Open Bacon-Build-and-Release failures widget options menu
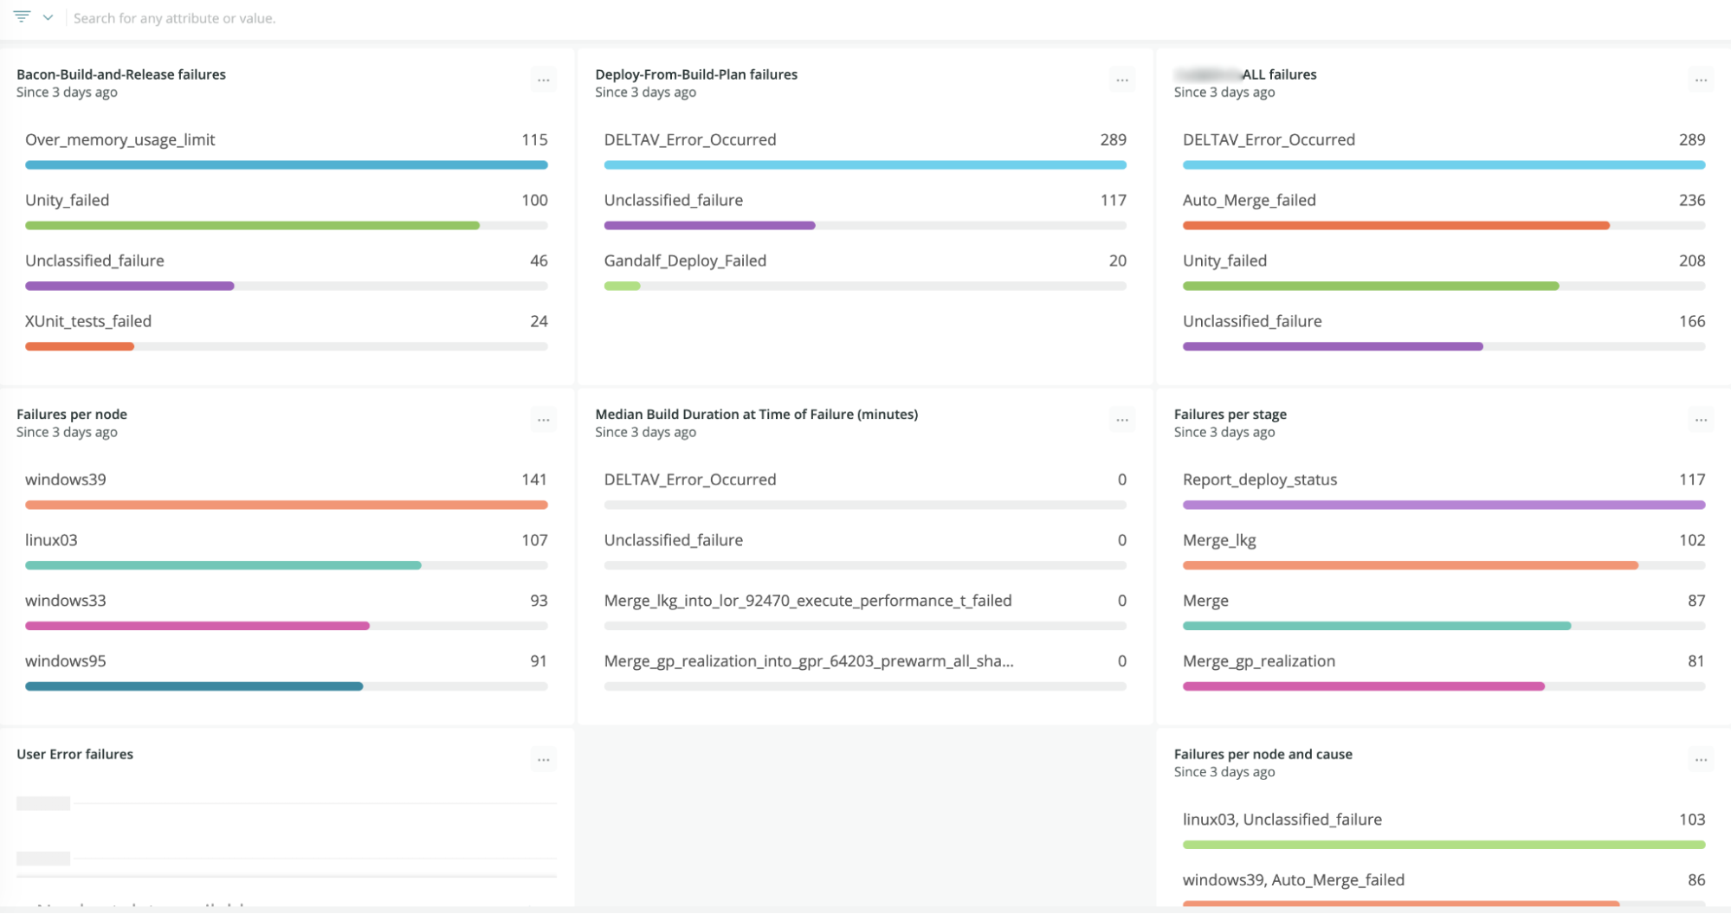The image size is (1731, 914). point(543,80)
